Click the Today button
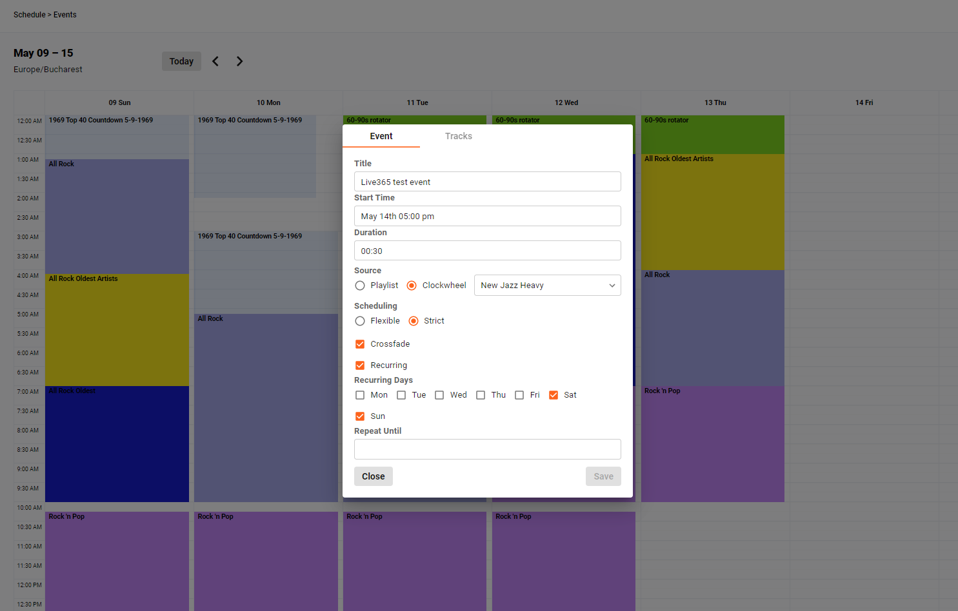Viewport: 958px width, 611px height. (181, 61)
